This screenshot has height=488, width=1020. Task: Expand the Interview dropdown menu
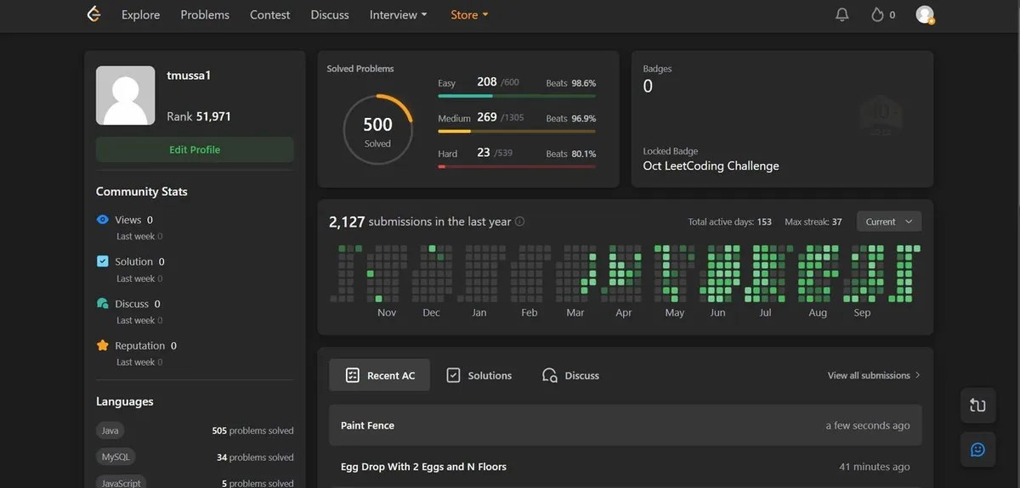pos(398,14)
